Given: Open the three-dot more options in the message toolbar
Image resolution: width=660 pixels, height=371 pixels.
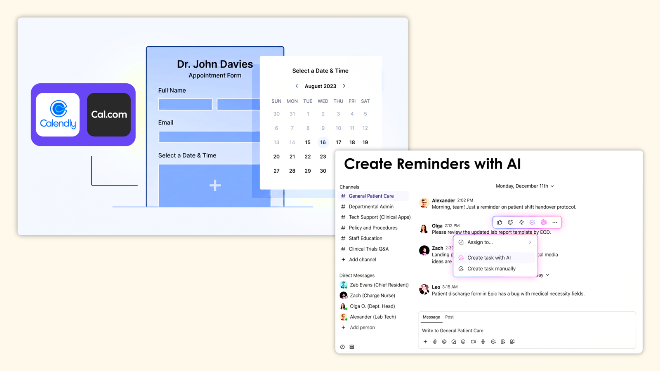Looking at the screenshot, I should pos(555,222).
